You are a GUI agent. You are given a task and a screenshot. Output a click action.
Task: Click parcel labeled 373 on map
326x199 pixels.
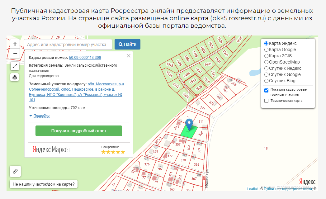click(x=202, y=108)
